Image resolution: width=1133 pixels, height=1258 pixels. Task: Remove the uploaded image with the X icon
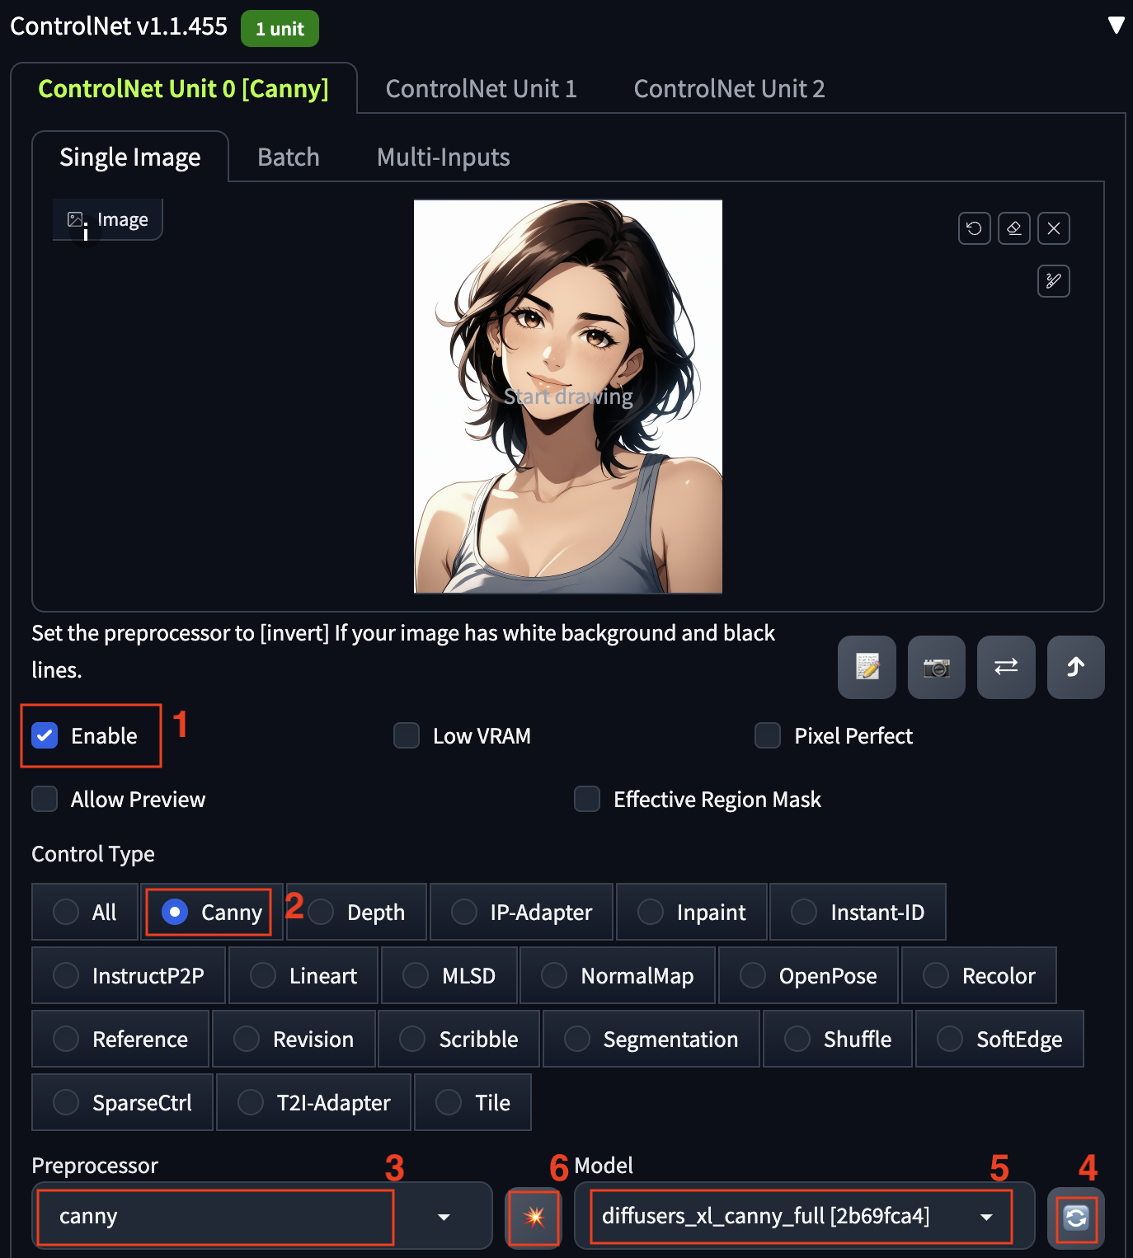pyautogui.click(x=1054, y=228)
